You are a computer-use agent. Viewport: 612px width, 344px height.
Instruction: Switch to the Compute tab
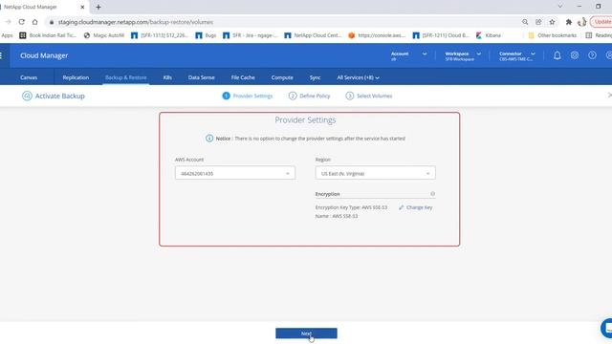click(282, 77)
